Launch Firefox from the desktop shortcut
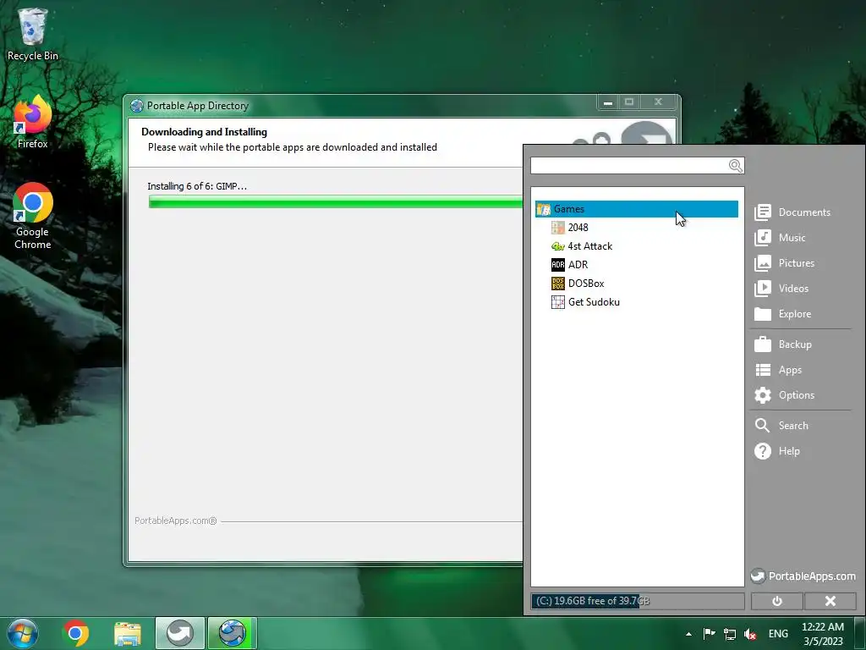The image size is (866, 650). point(32,122)
